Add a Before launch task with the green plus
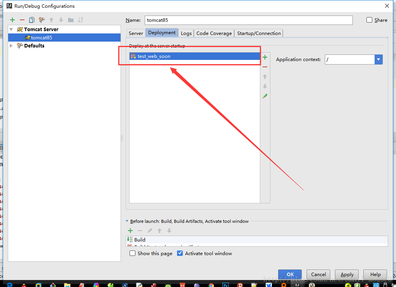This screenshot has height=287, width=396. click(130, 231)
